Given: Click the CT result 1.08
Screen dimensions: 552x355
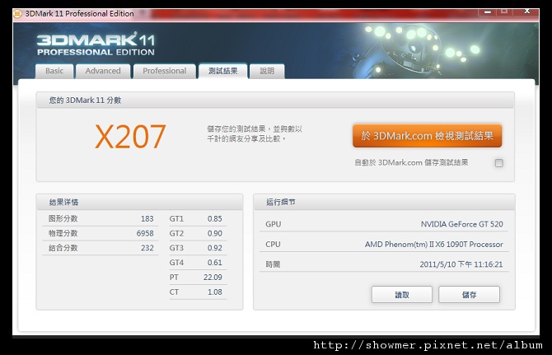Looking at the screenshot, I should tap(215, 292).
